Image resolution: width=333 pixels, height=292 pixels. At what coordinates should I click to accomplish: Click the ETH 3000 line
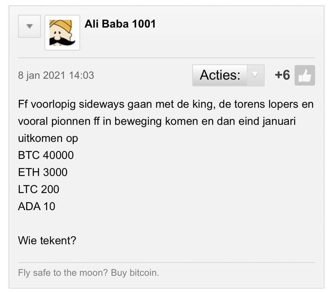click(42, 172)
